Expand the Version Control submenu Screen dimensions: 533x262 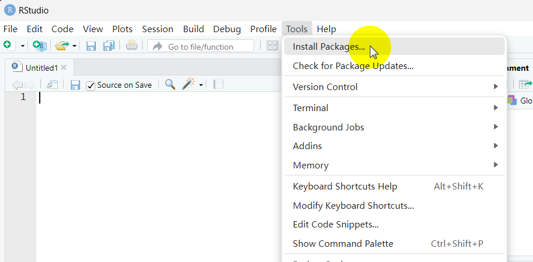pyautogui.click(x=496, y=87)
